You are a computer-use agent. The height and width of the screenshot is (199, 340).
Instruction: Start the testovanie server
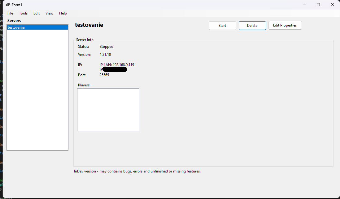(222, 26)
